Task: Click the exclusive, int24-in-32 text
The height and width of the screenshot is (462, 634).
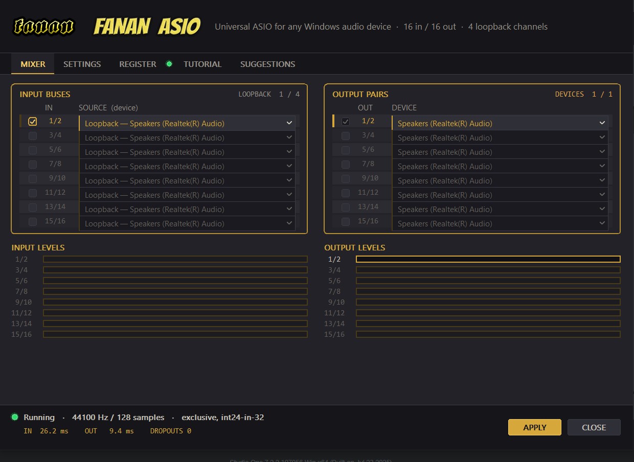Action: [x=223, y=417]
